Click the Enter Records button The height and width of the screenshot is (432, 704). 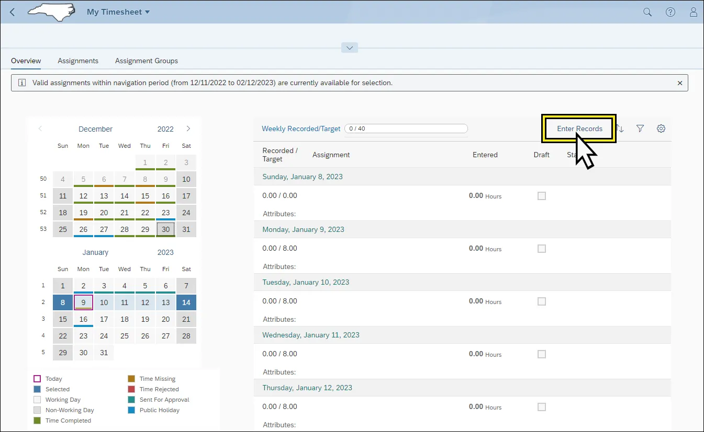[579, 129]
